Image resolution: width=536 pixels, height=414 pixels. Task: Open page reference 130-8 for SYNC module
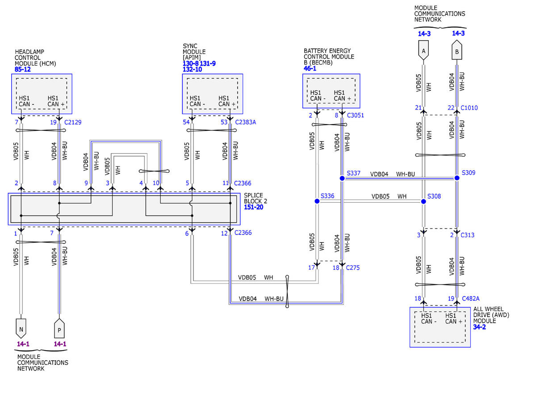point(190,64)
